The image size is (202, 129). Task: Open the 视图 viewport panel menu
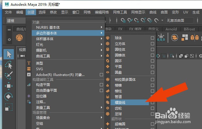[22, 50]
